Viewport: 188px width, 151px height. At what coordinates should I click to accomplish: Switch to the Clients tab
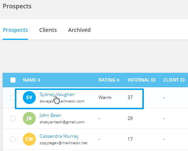(x=48, y=30)
